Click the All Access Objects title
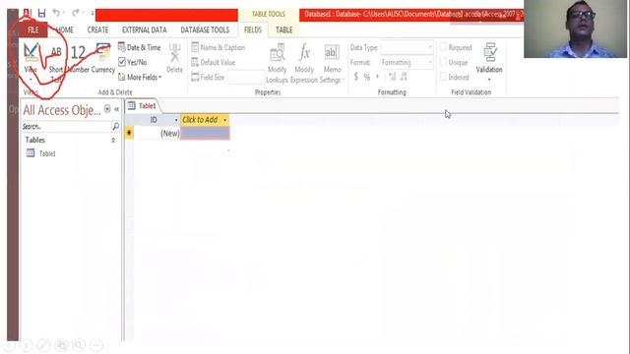The width and height of the screenshot is (630, 354). (x=61, y=110)
